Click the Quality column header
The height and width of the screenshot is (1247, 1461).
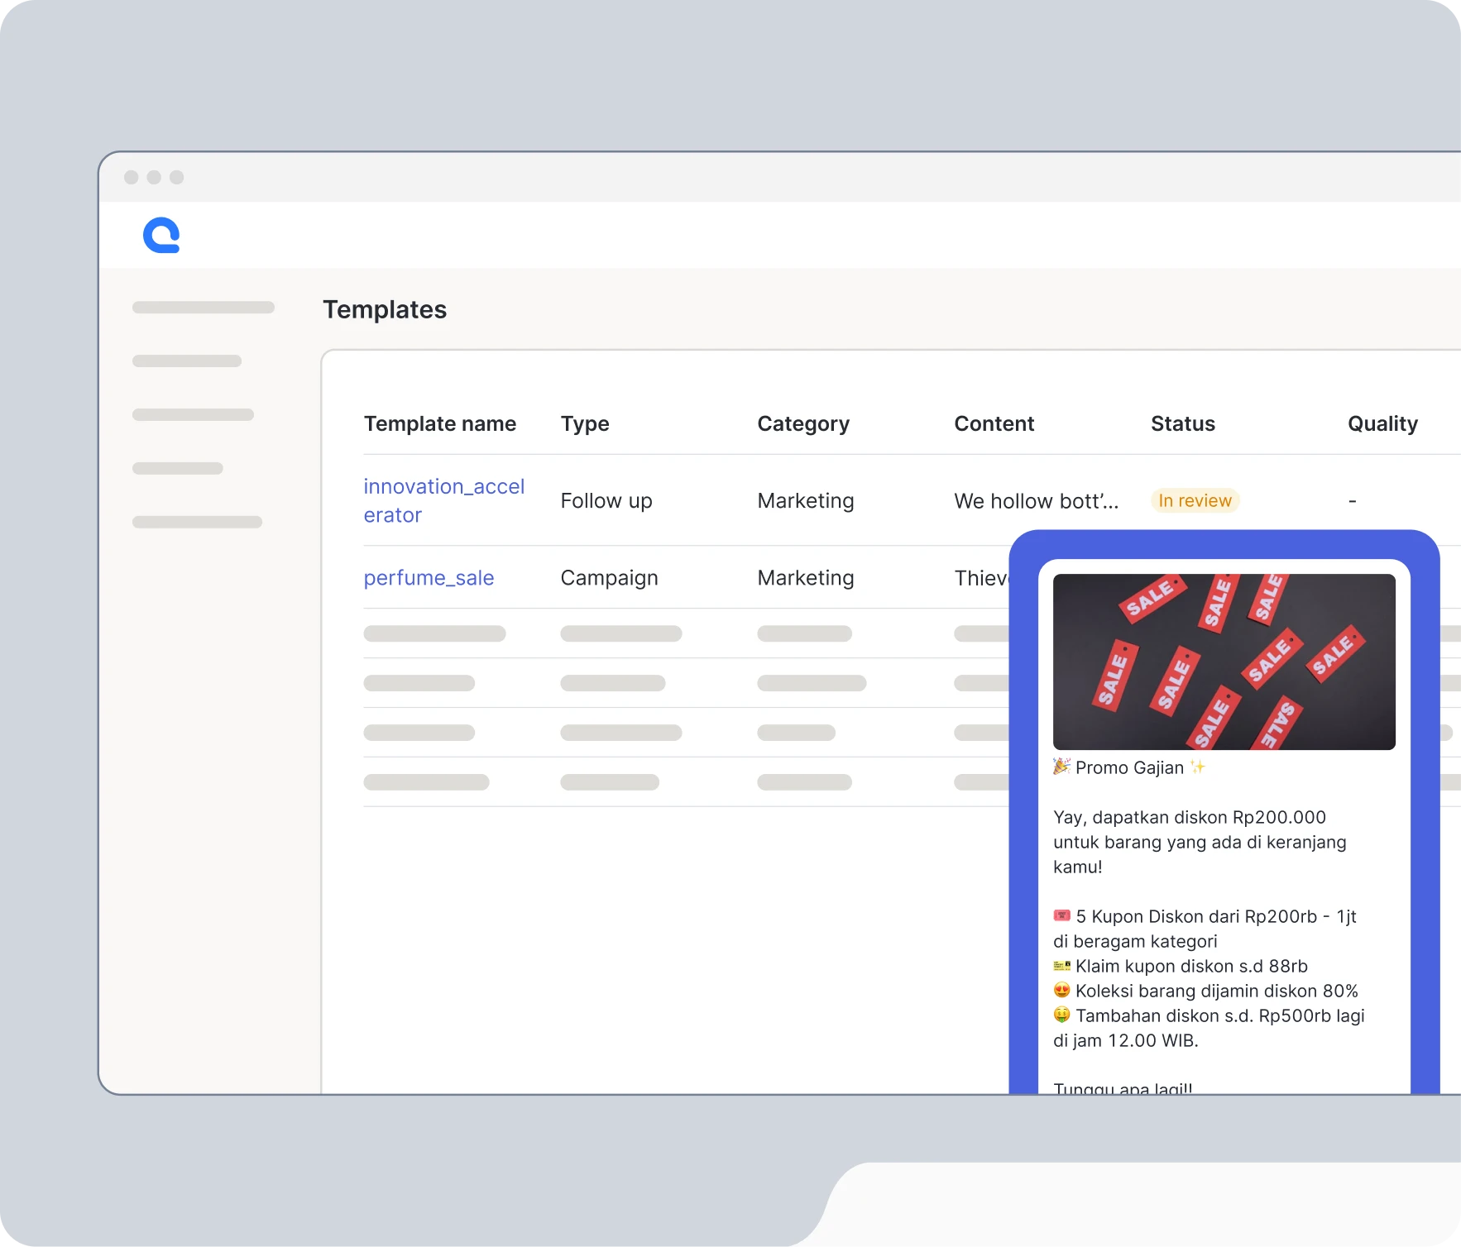click(x=1382, y=423)
